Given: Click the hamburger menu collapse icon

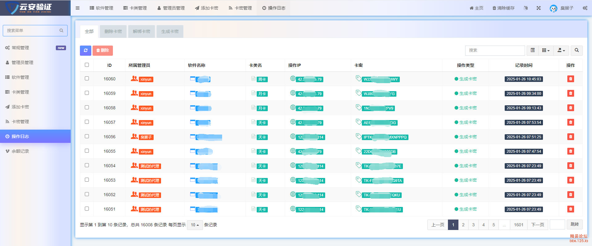Looking at the screenshot, I should coord(77,8).
